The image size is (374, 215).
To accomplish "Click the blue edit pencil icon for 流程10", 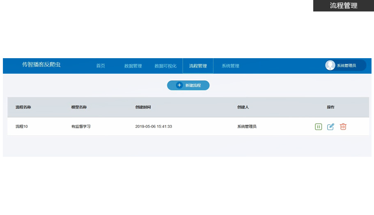I will [x=330, y=127].
